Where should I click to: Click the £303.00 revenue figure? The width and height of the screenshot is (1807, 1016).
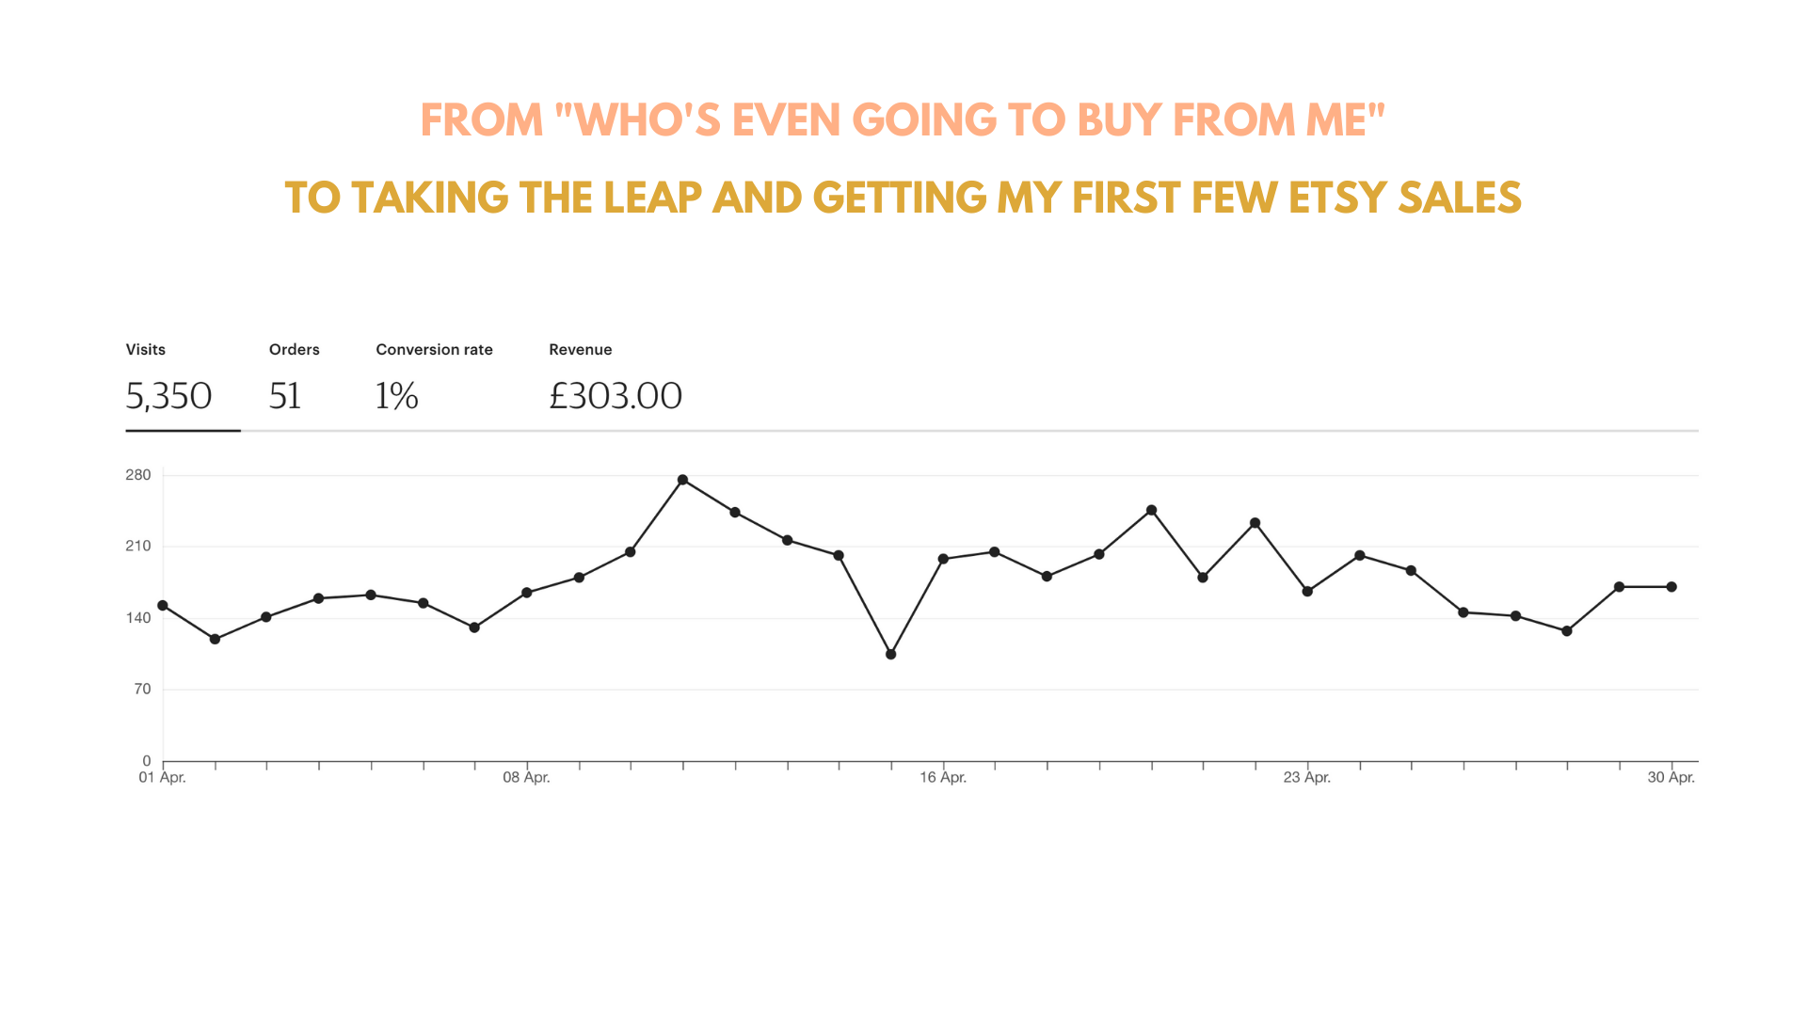(616, 396)
